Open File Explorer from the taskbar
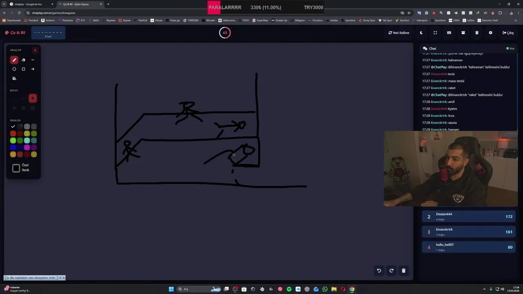Screen dimensions: 523x294 pyautogui.click(x=334, y=289)
